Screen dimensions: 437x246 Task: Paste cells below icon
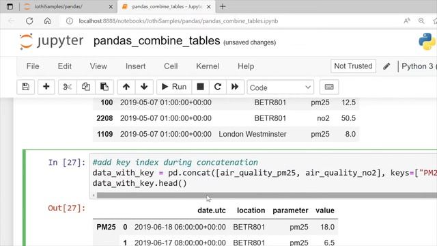(104, 87)
